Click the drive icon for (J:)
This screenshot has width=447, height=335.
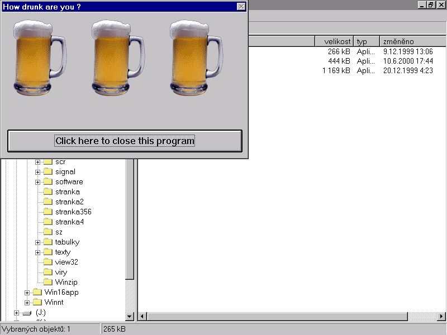[x=27, y=313]
